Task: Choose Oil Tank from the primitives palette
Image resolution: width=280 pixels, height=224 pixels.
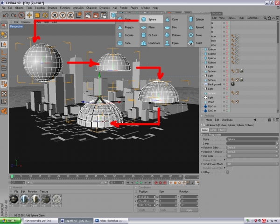Action: 151,35
